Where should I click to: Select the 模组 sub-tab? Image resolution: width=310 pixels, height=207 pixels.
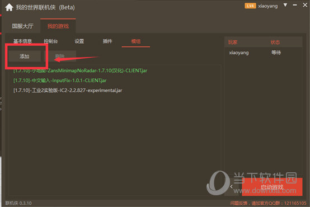[x=136, y=41]
